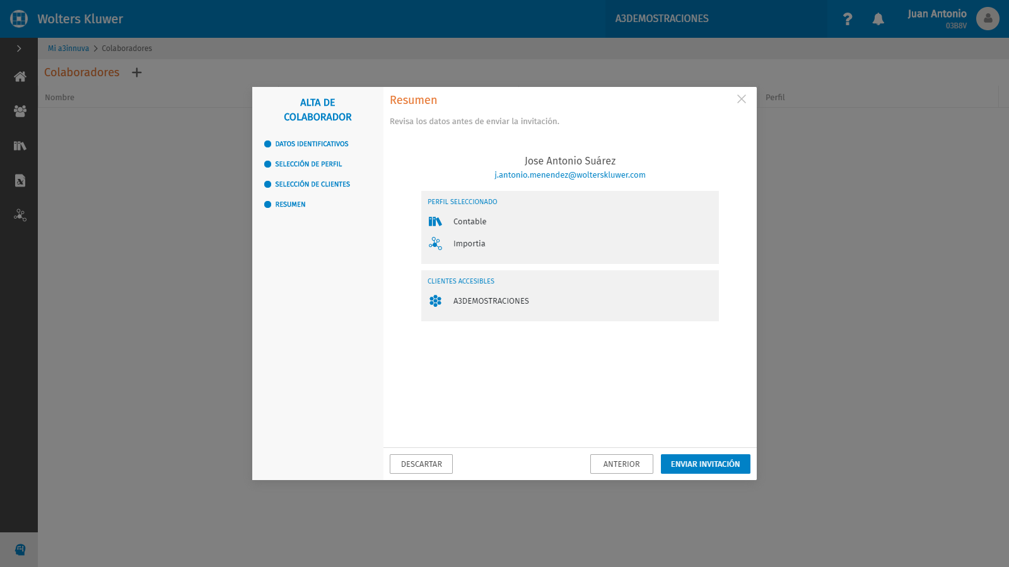Click A3DEMOSTRACIONES in the top header
Screen dimensions: 1009x567
point(662,19)
